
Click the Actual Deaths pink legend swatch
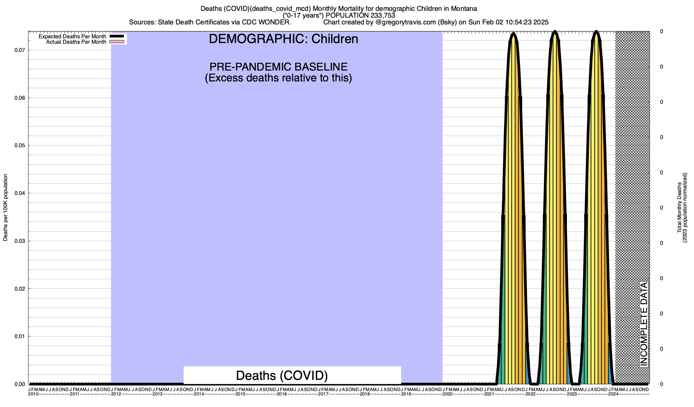coord(117,42)
